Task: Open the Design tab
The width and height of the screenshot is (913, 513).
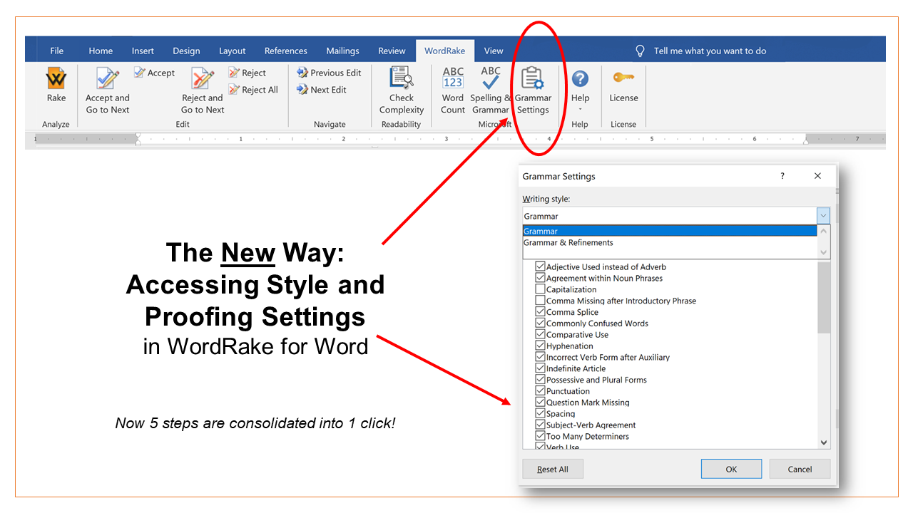Action: click(x=186, y=51)
